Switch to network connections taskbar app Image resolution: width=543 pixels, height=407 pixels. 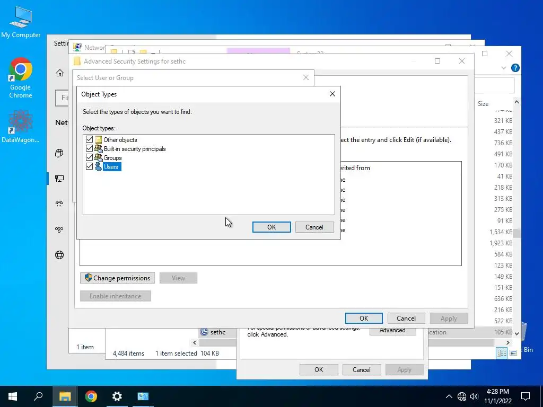[143, 396]
